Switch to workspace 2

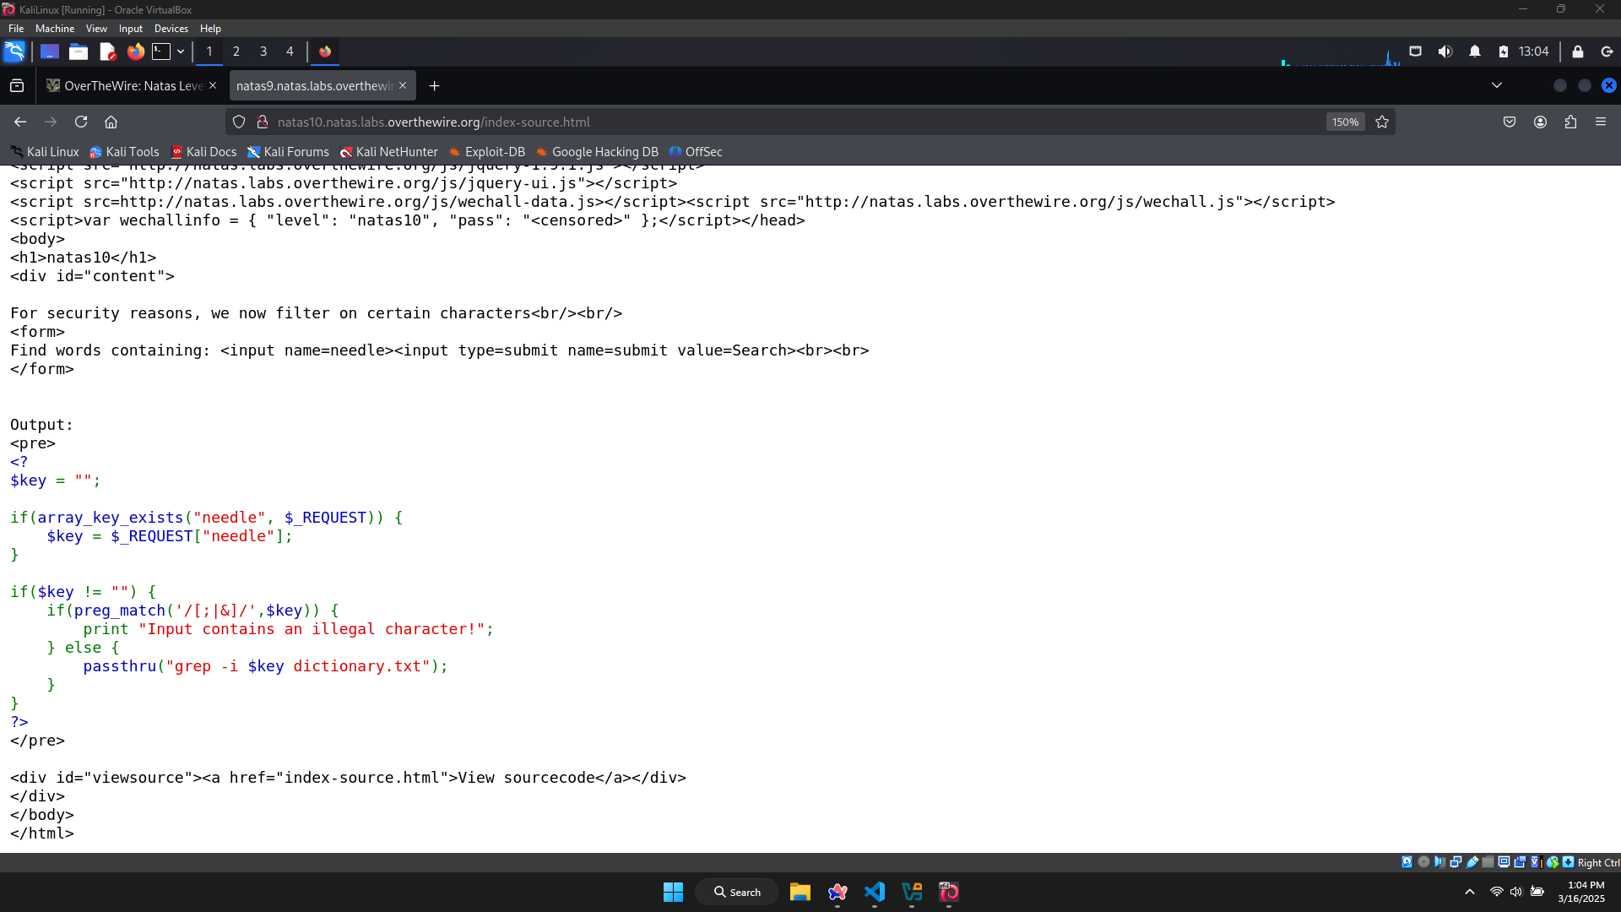[236, 52]
